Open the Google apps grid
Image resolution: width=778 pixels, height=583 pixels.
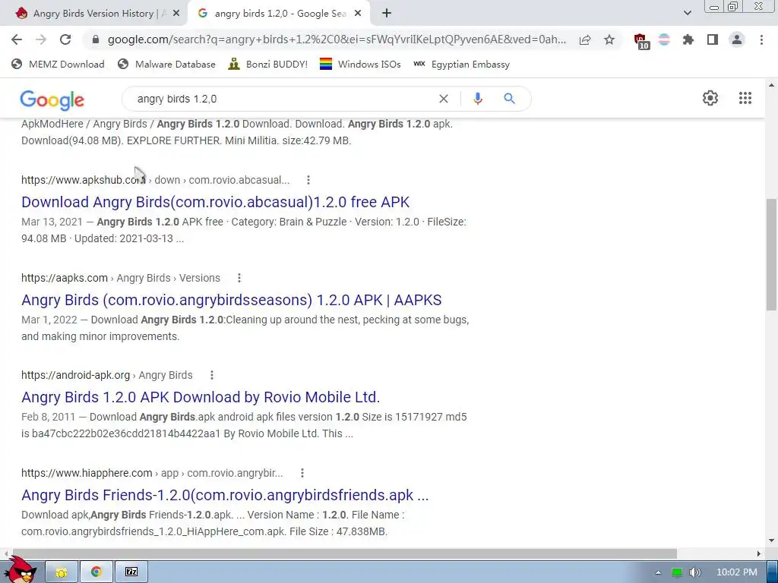pos(745,98)
